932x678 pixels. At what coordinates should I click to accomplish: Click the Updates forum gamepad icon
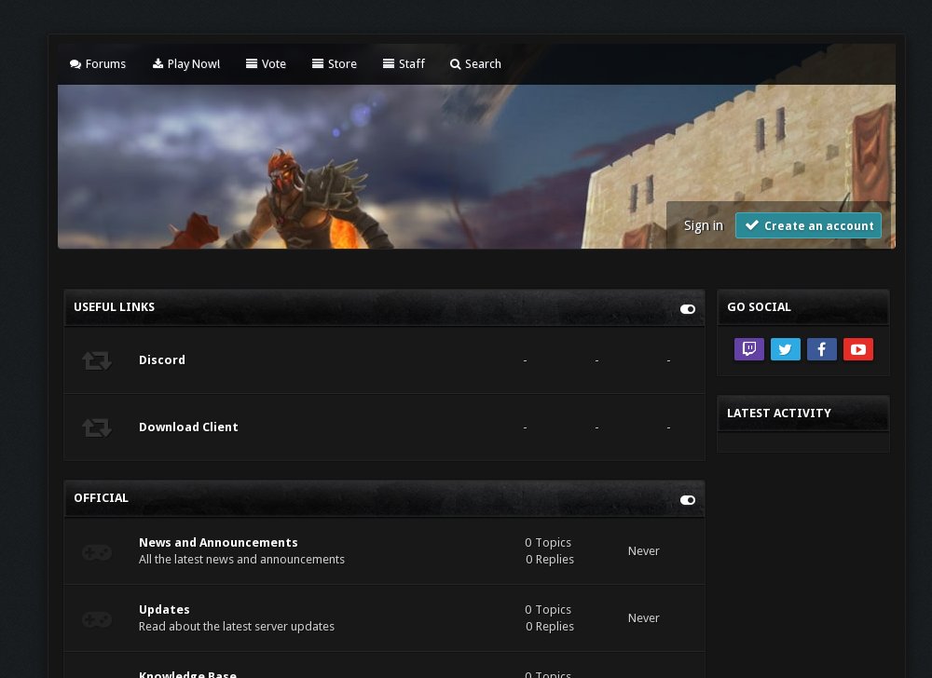(x=97, y=618)
